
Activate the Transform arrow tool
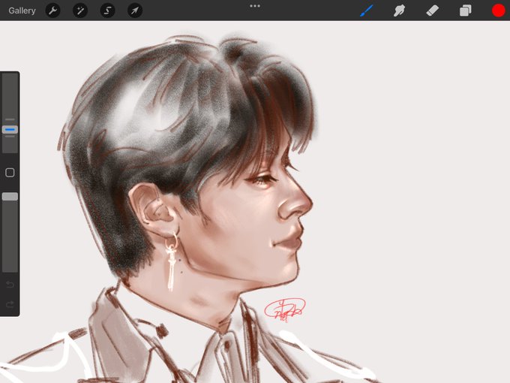(135, 11)
